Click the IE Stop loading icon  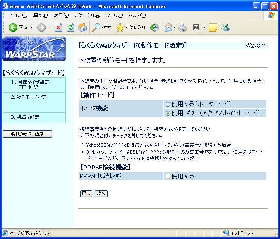[x=58, y=27]
